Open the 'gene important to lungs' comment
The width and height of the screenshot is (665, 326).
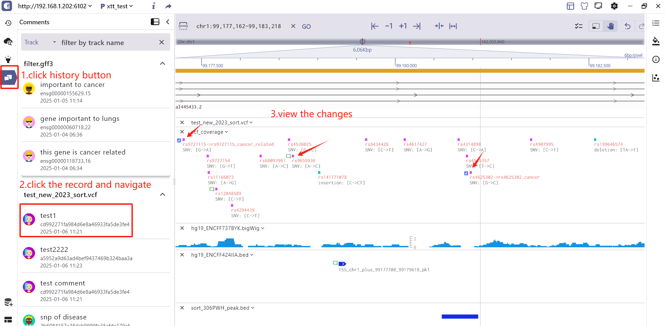pos(96,126)
